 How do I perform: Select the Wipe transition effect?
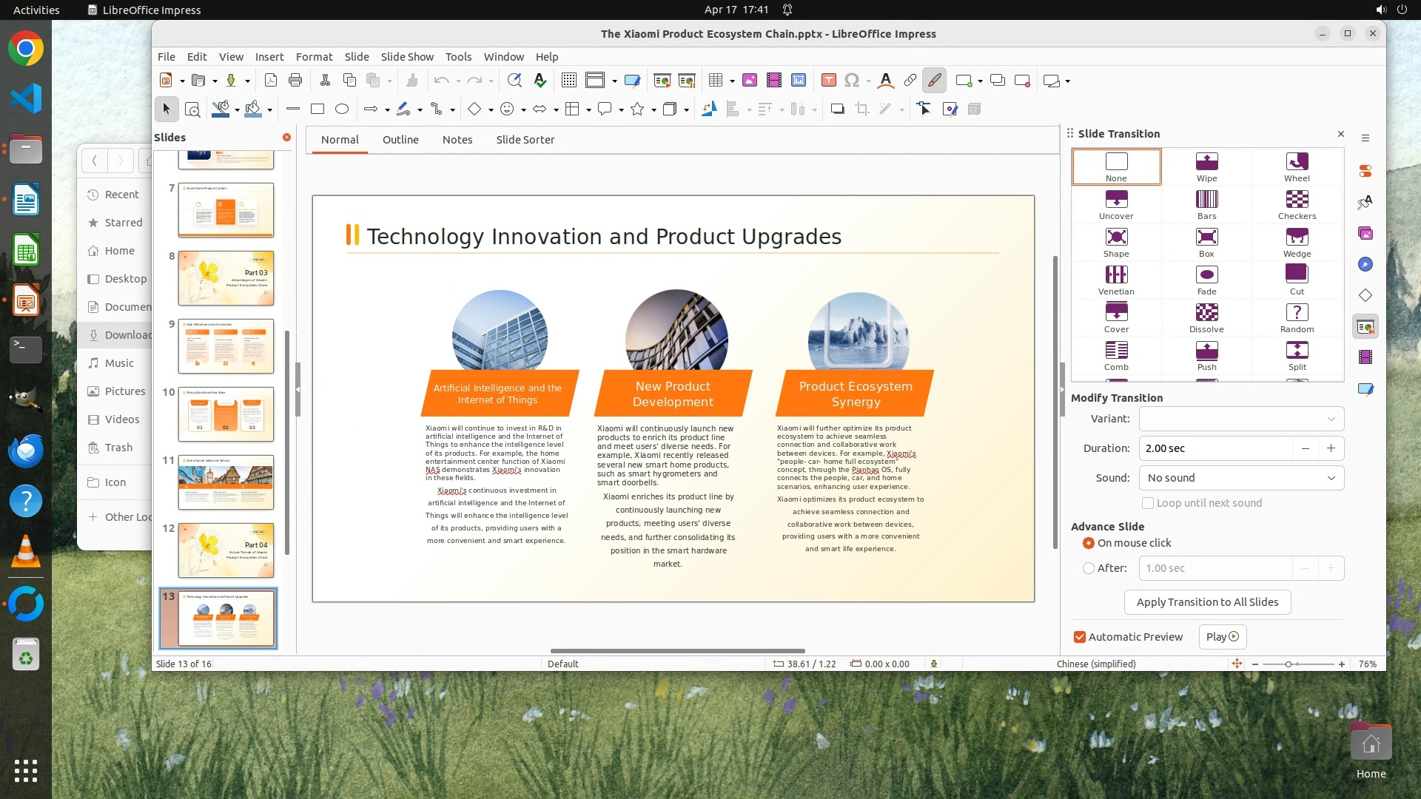(1206, 166)
